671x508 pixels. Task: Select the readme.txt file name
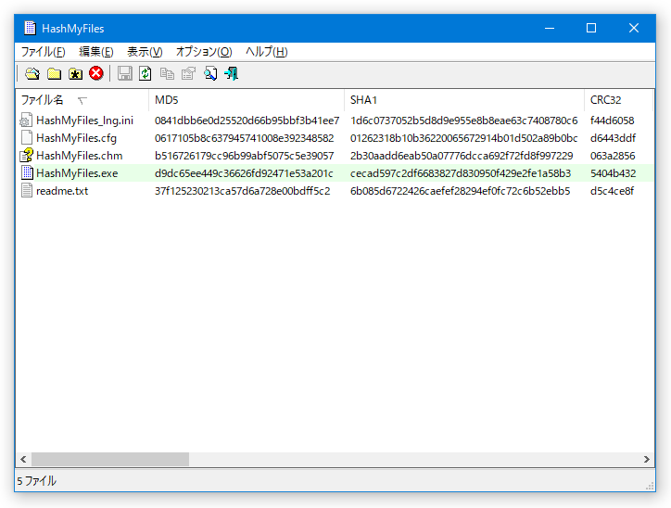pyautogui.click(x=62, y=191)
